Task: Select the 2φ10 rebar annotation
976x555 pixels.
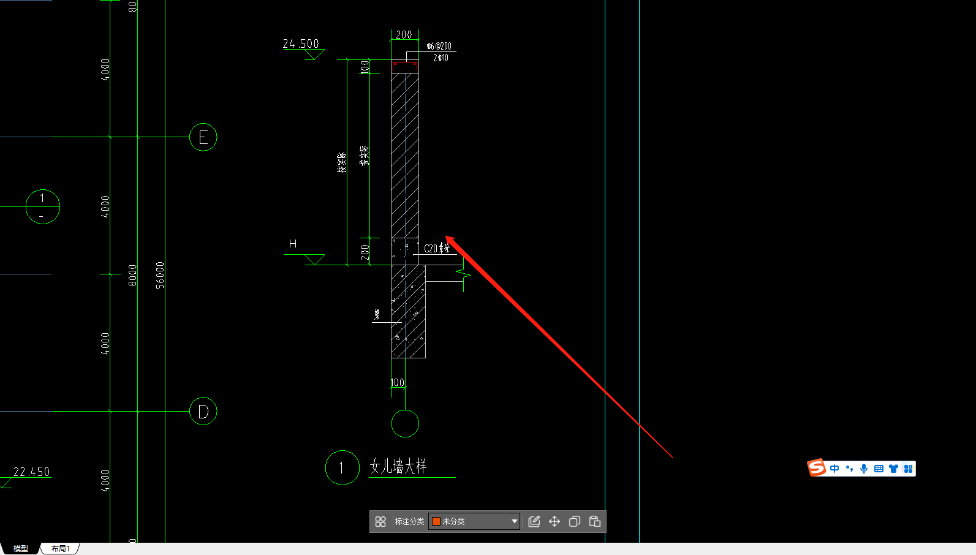Action: (441, 58)
